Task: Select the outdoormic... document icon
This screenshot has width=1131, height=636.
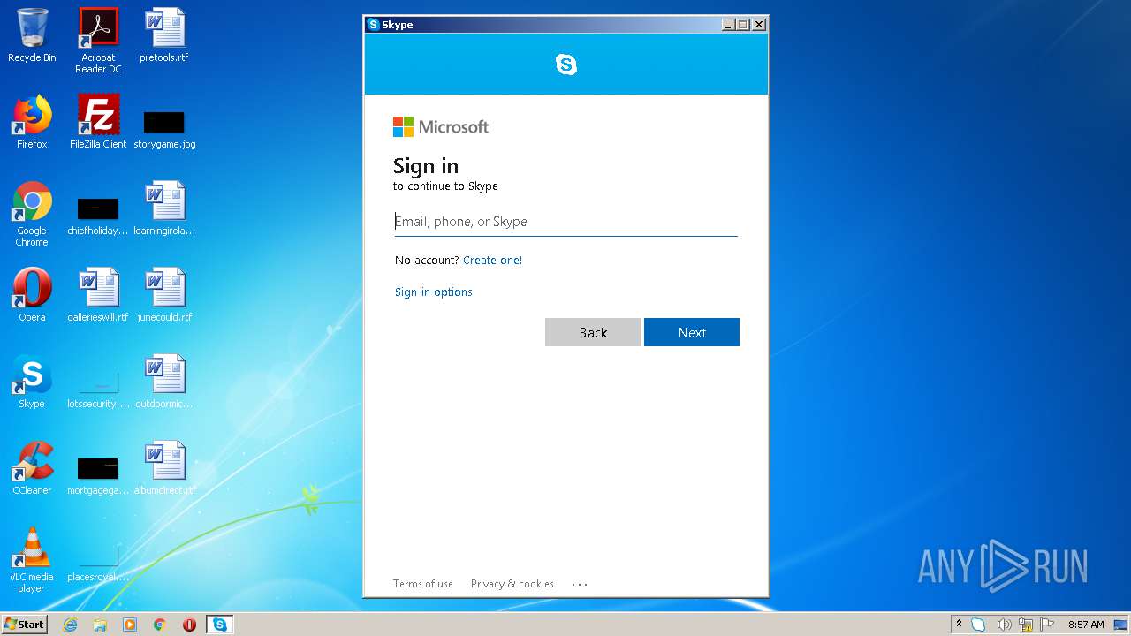Action: [x=164, y=382]
